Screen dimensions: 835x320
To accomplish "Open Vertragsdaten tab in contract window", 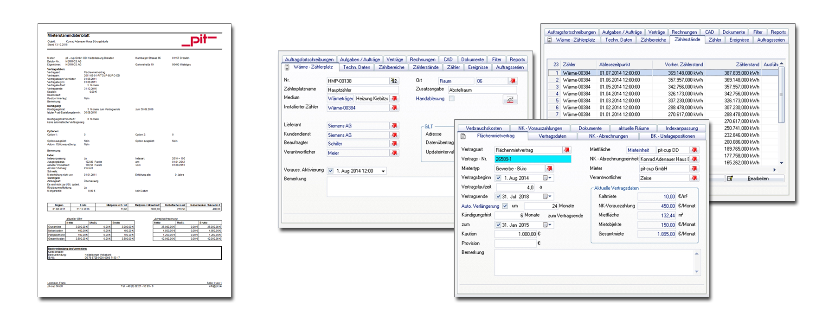I will click(552, 136).
